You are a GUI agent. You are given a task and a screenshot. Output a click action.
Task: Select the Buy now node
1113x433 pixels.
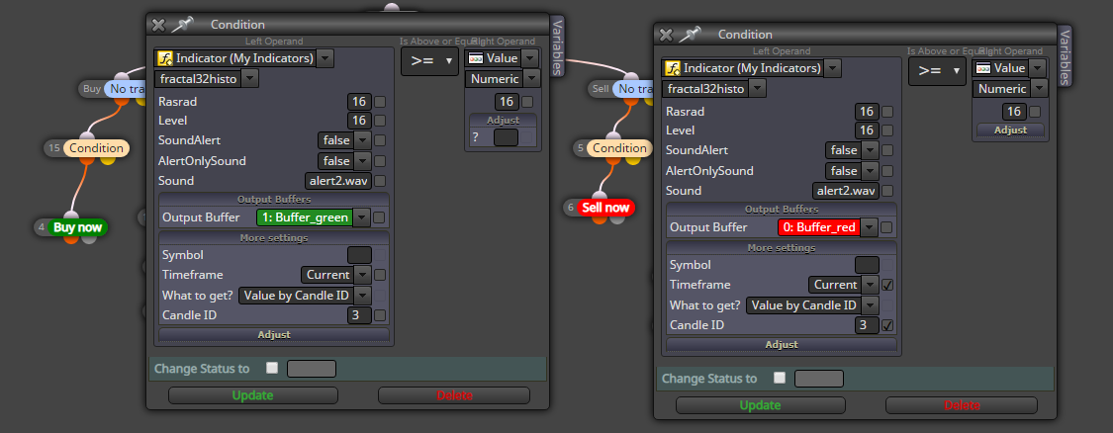(x=79, y=227)
